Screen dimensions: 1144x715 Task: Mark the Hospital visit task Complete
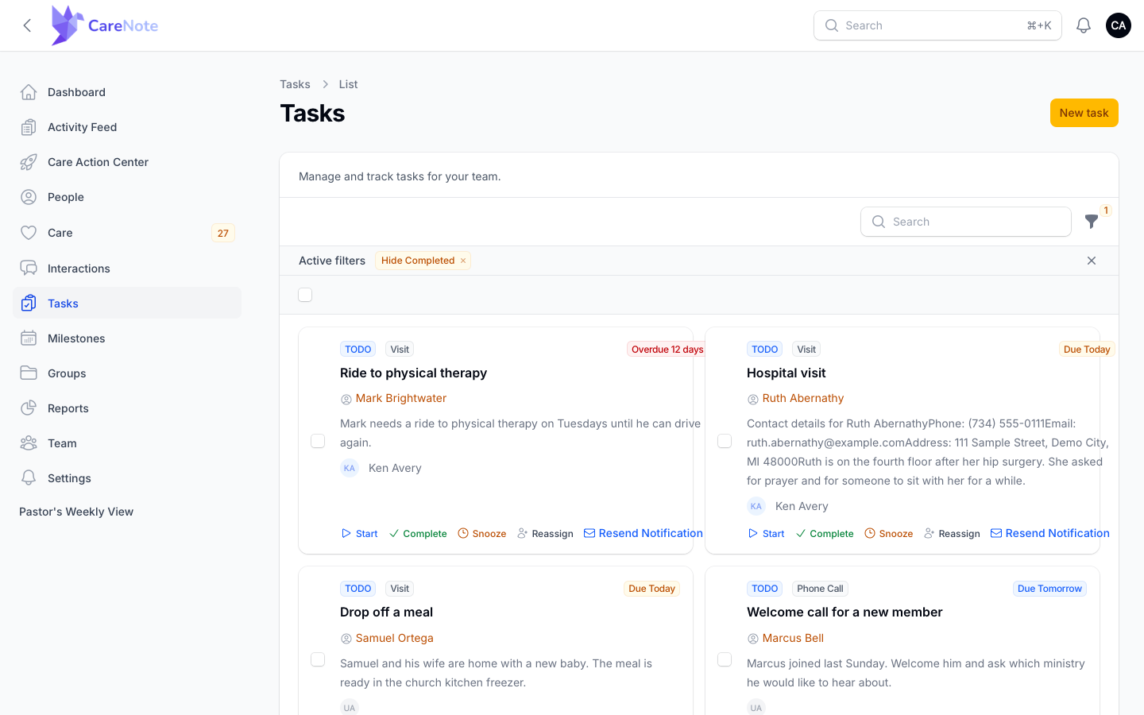[x=825, y=534]
